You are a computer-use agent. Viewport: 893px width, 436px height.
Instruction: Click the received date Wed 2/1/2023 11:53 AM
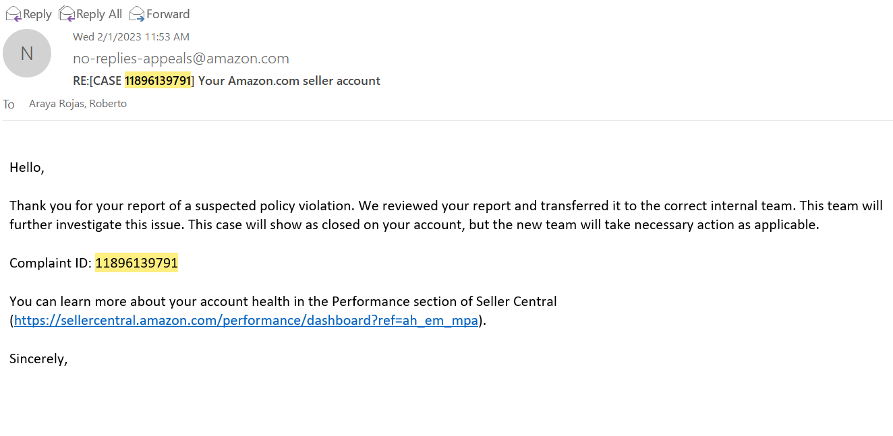click(131, 37)
